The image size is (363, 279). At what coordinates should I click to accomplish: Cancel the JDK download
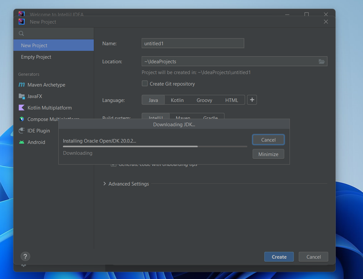268,140
